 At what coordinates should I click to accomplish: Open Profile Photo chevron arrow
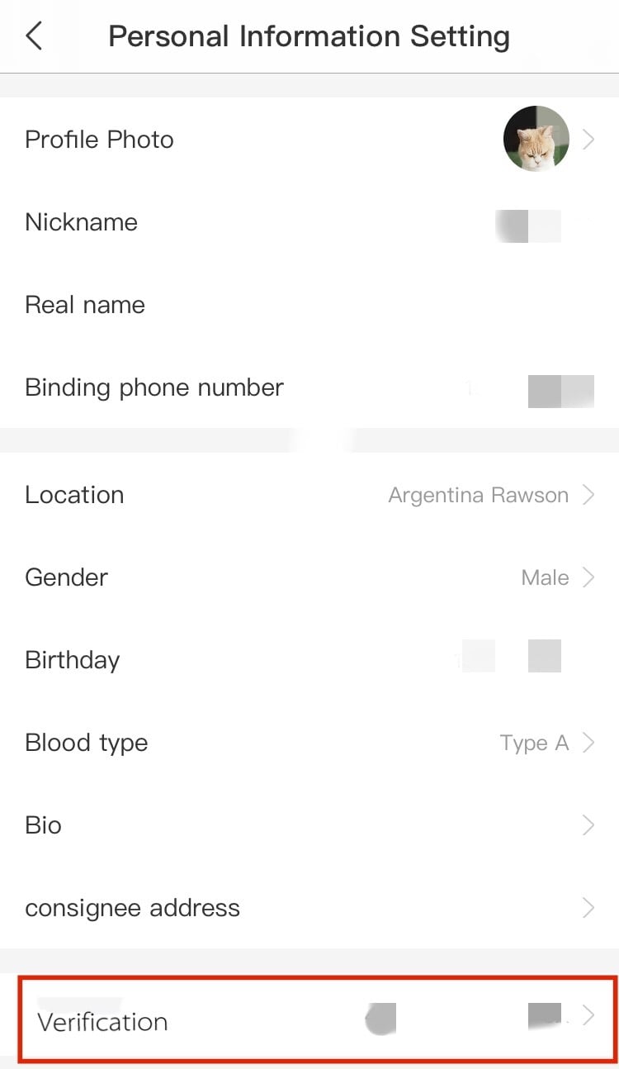pos(588,140)
